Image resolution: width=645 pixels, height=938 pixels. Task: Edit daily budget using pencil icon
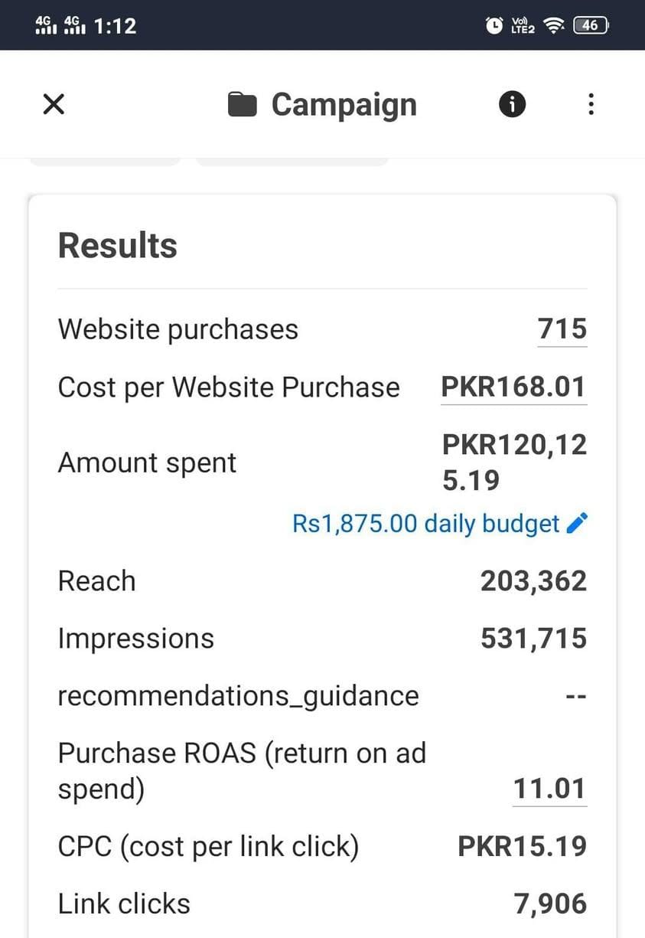tap(577, 524)
